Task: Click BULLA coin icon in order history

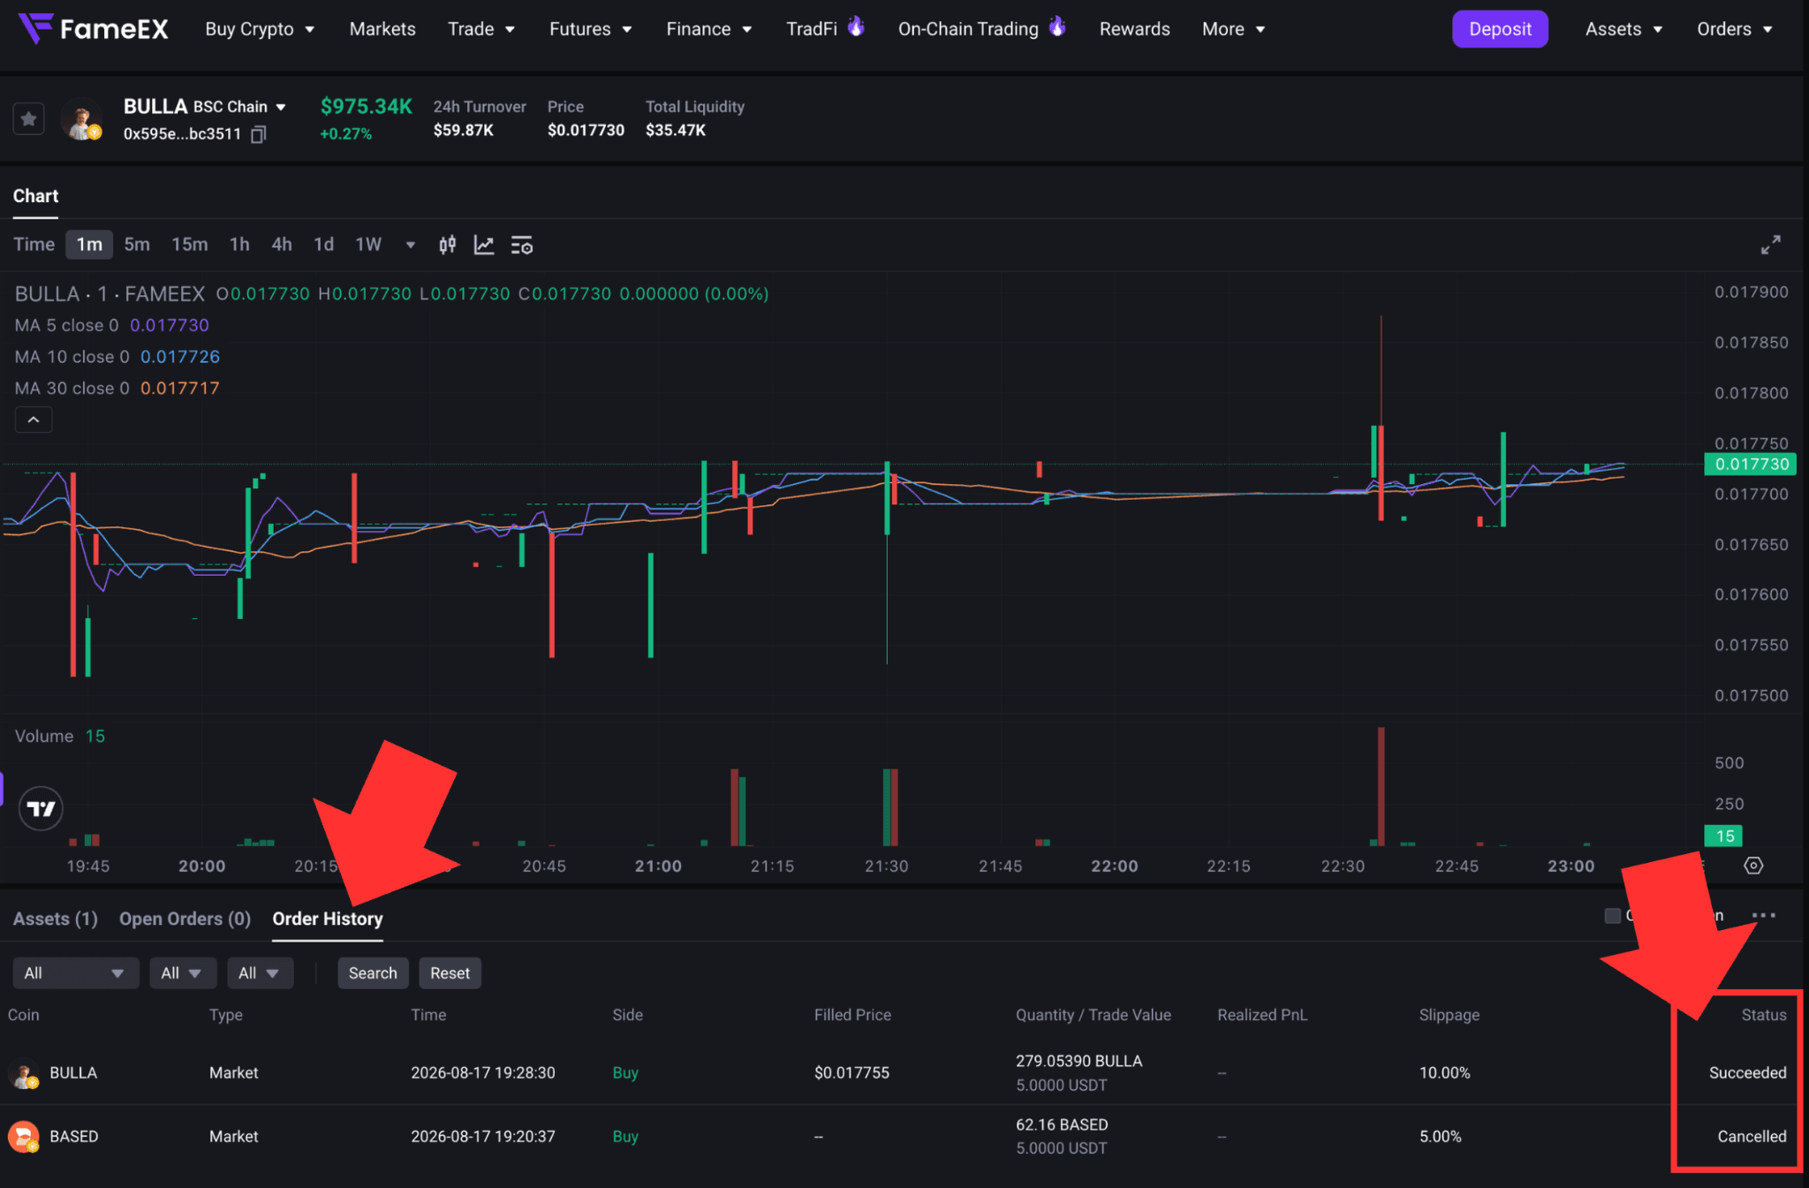Action: pyautogui.click(x=24, y=1073)
